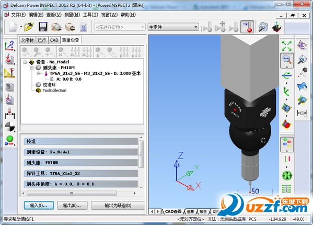This screenshot has height=225, width=313.
Task: Click the 探针工具: TP6A_21x3_SS row
Action: point(80,173)
